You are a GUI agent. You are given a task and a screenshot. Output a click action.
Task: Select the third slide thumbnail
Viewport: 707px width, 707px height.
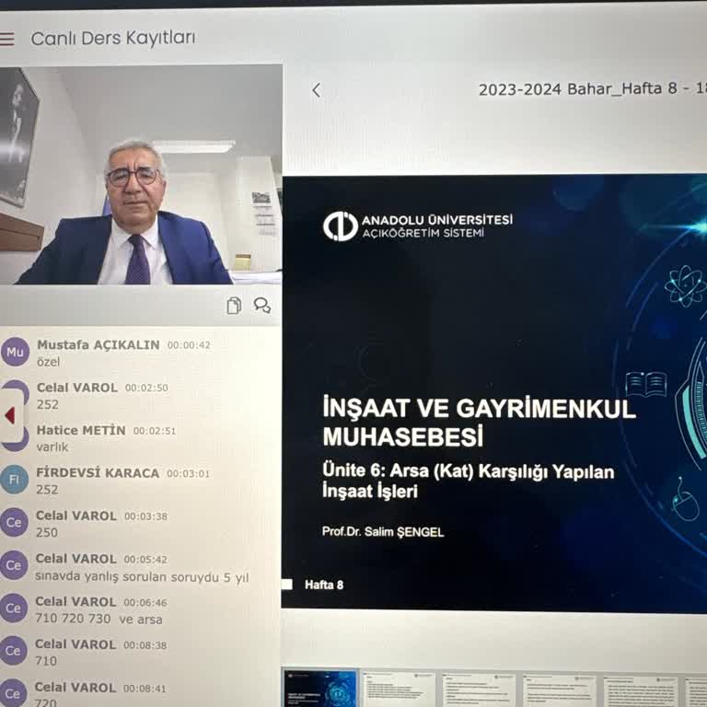pos(479,690)
